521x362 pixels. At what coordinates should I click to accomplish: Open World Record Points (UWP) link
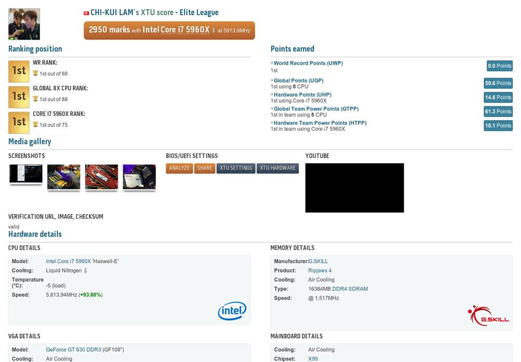tap(308, 63)
